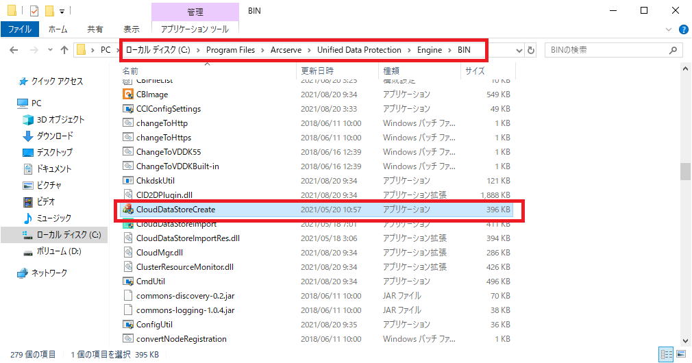The width and height of the screenshot is (692, 363).
Task: Click the Back navigation arrow
Action: tap(14, 50)
